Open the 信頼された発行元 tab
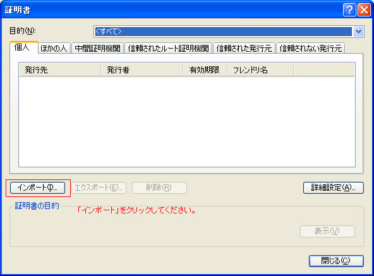 pos(244,48)
